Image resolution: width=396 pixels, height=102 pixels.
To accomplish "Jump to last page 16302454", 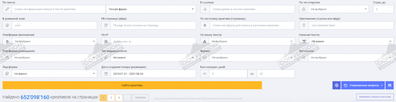I will coord(140,98).
